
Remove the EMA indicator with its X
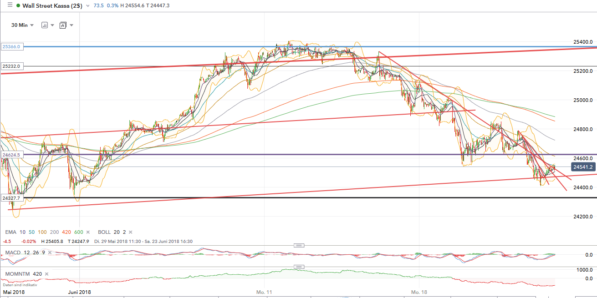[x=88, y=232]
